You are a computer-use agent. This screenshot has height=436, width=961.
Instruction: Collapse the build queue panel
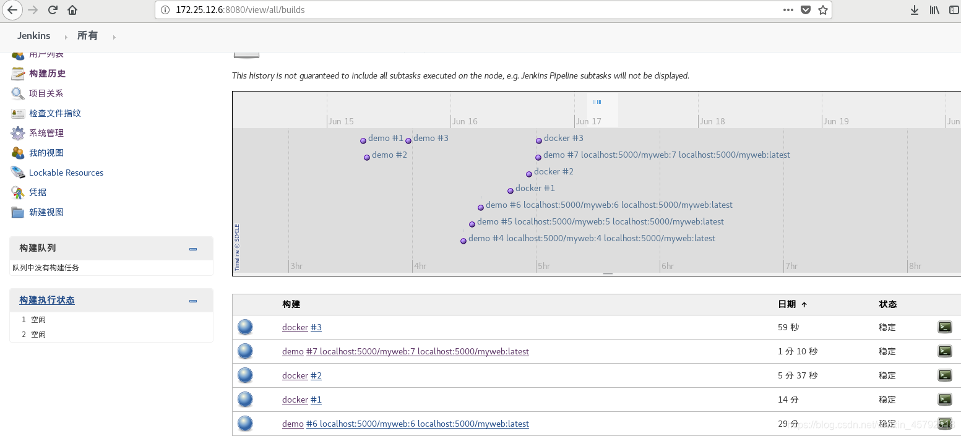click(193, 249)
